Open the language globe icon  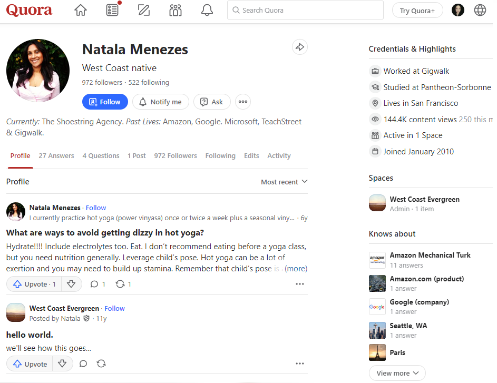tap(480, 11)
